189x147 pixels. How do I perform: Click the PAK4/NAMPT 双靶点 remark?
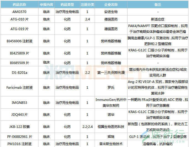click(158, 29)
